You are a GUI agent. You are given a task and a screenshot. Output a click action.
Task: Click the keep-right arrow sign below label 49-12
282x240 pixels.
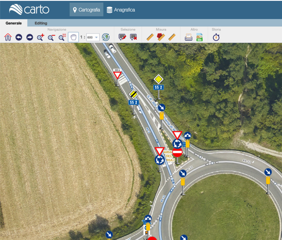(x=183, y=174)
